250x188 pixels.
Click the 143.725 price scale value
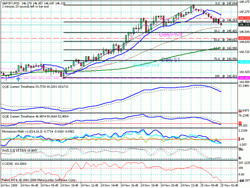click(x=244, y=52)
